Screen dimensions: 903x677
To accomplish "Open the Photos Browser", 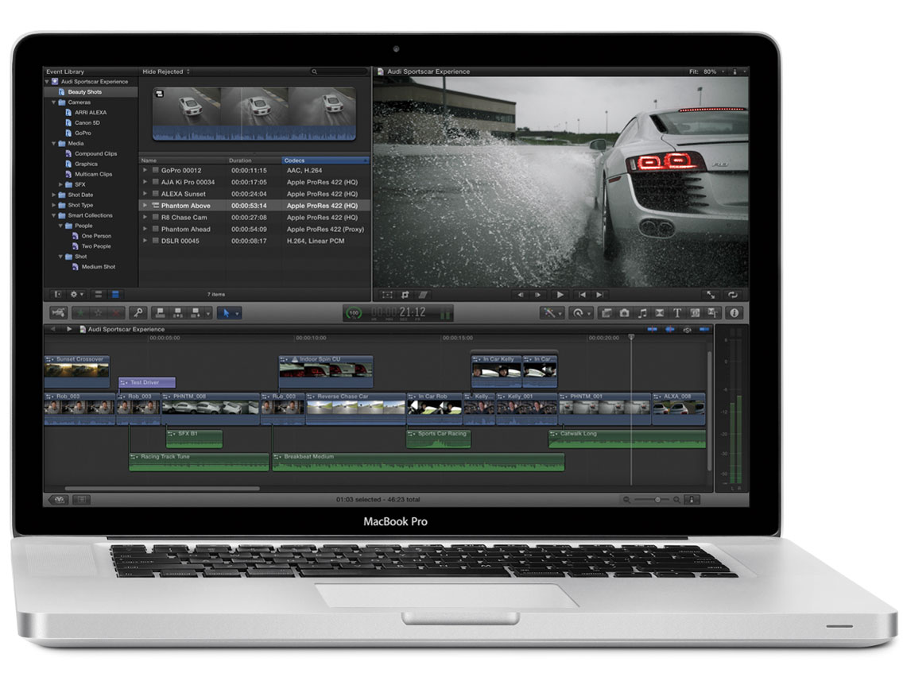I will coord(624,312).
